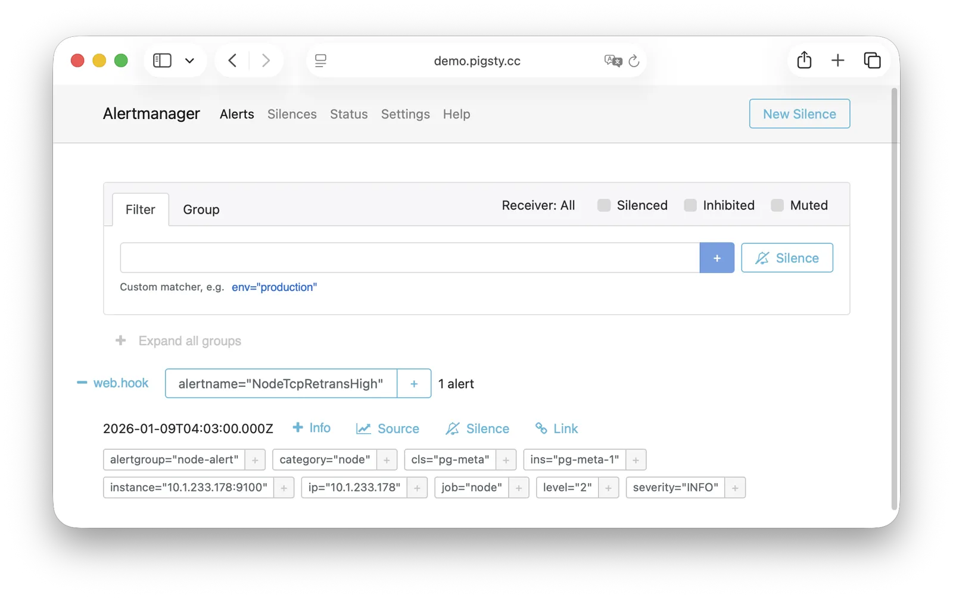Open the browser sidebar dropdown chevron
The height and width of the screenshot is (598, 953).
(189, 60)
